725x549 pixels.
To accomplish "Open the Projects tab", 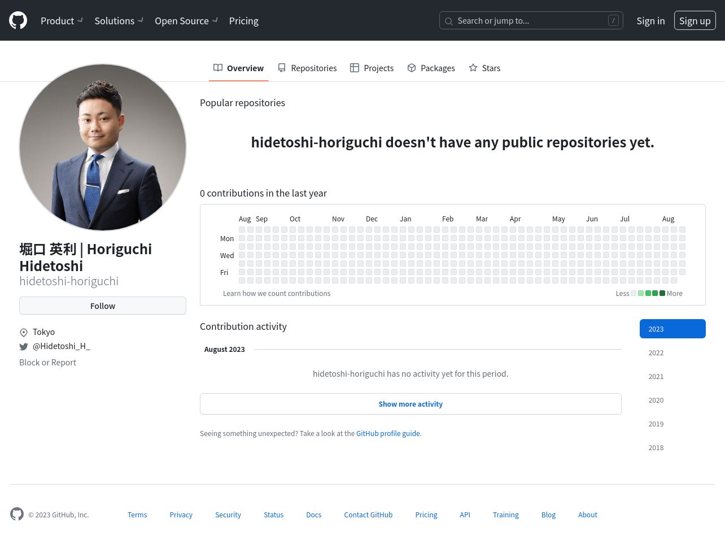I will 372,68.
